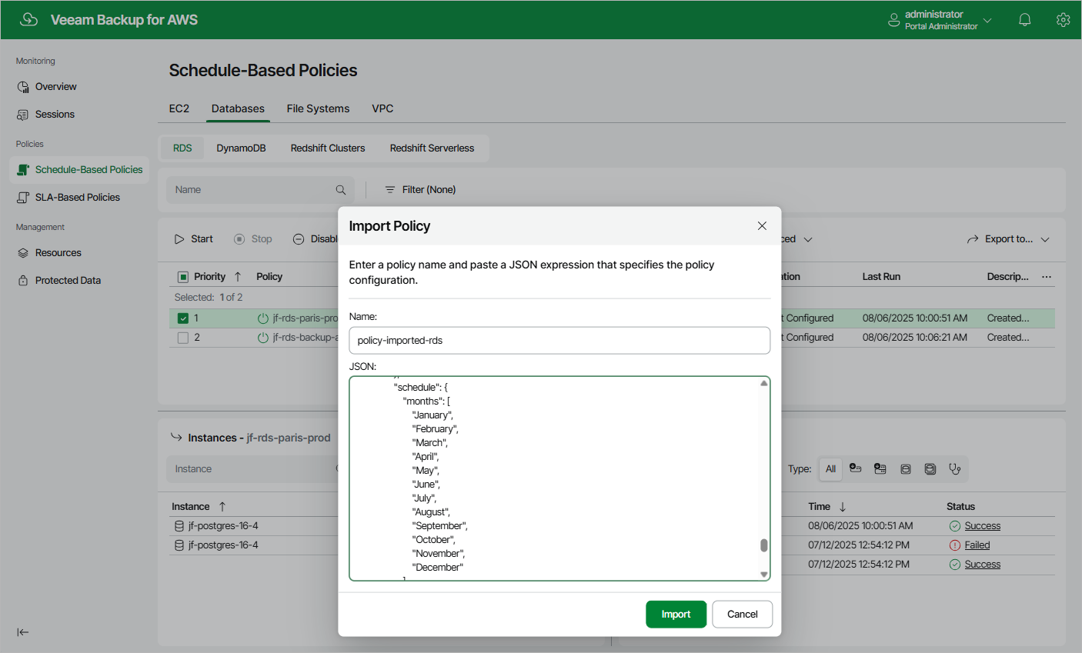
Task: Select Redshift Serverless sub-tab
Action: [432, 148]
